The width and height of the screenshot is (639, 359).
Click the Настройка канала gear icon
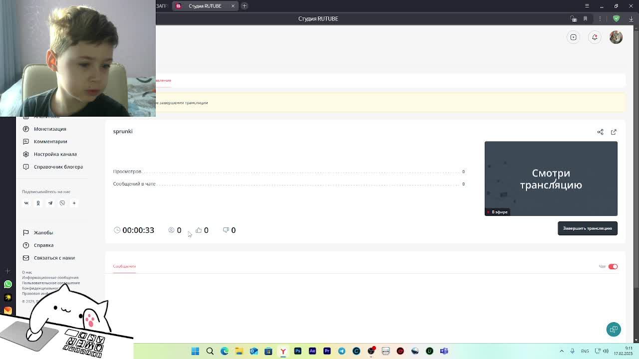tap(26, 154)
